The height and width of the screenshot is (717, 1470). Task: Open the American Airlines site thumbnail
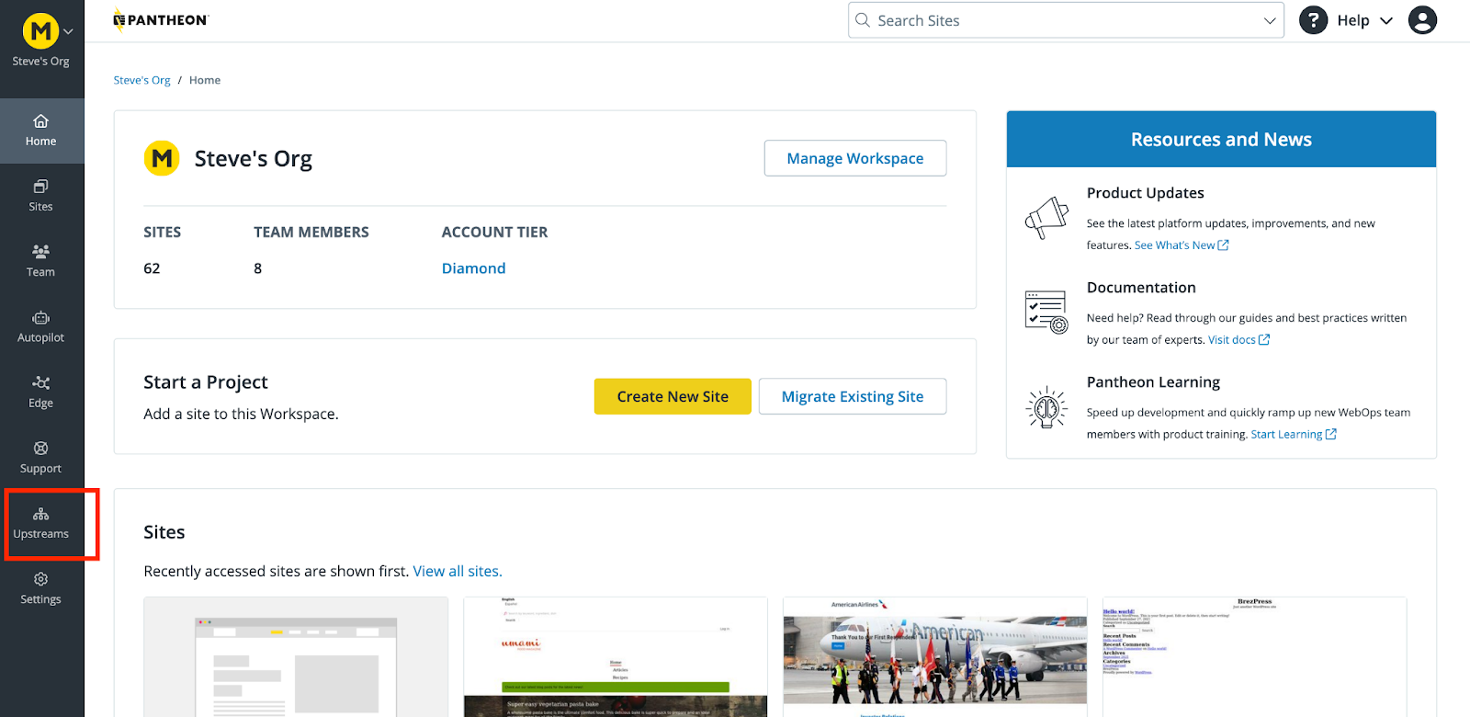click(x=934, y=656)
